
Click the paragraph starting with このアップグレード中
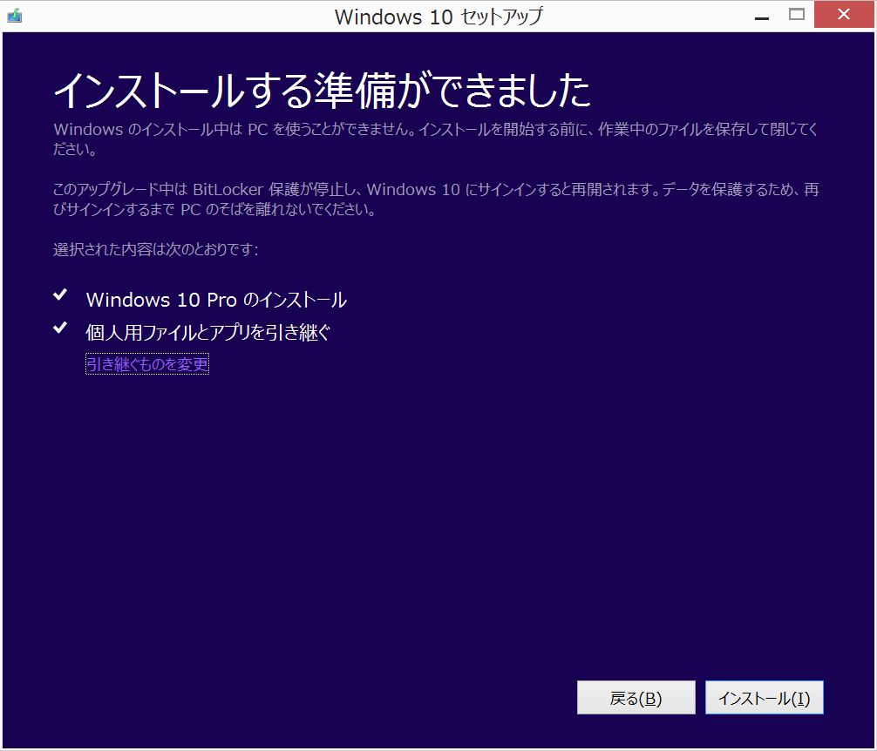436,189
